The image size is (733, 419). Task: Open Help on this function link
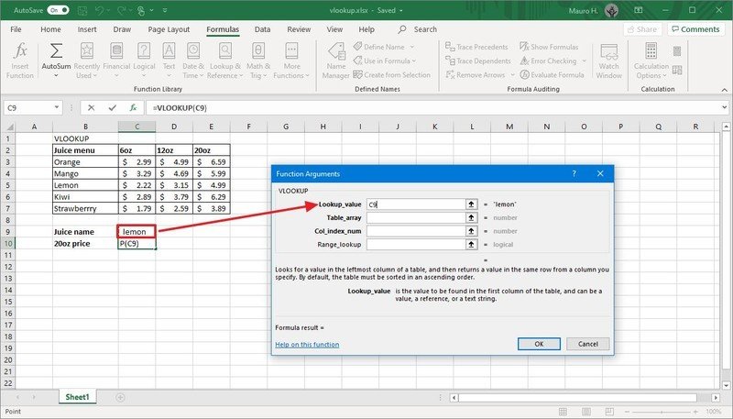[x=307, y=344]
